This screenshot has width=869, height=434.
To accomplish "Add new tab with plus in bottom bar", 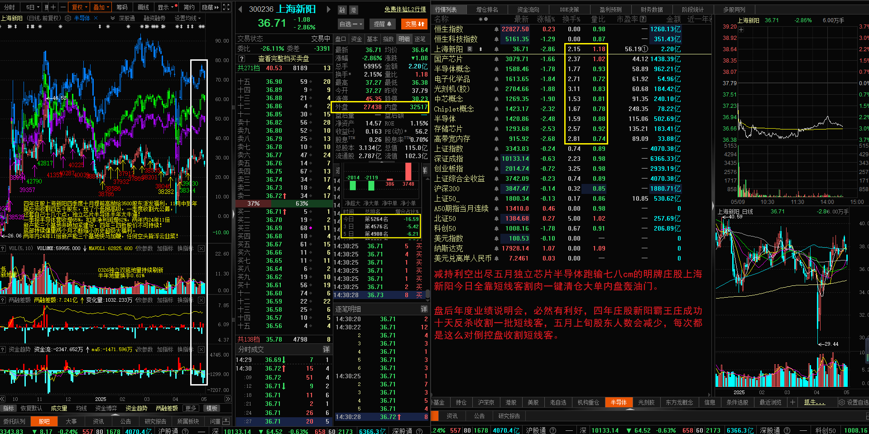I will [792, 402].
